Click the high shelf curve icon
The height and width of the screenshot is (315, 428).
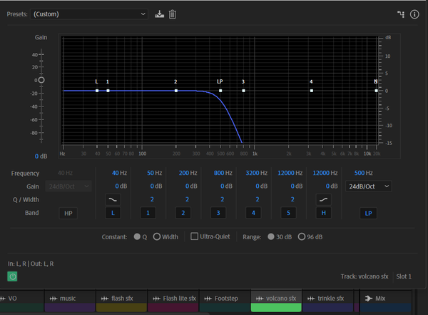(x=323, y=199)
